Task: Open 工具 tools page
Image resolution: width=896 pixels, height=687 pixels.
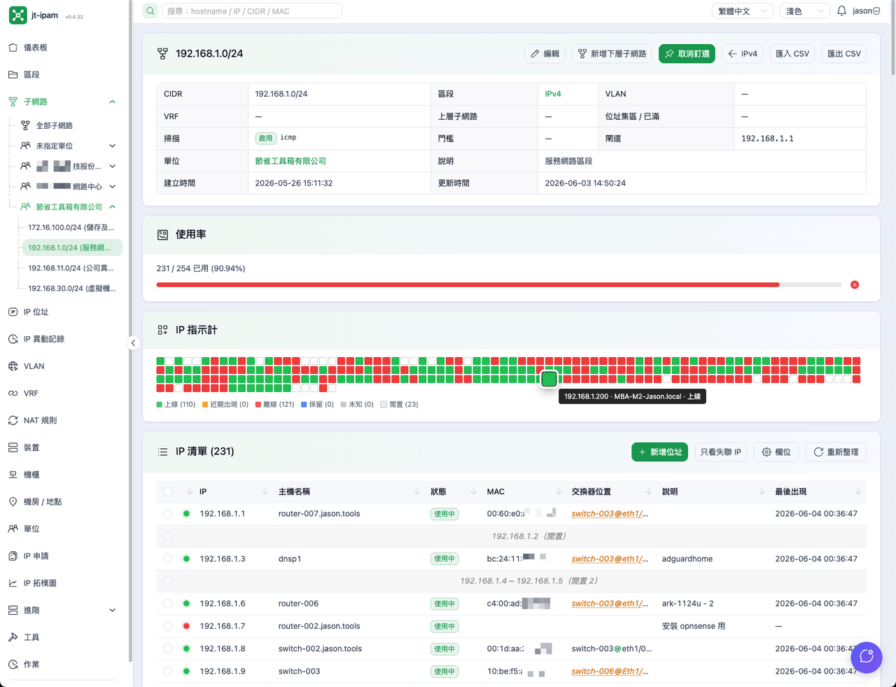Action: [x=31, y=637]
